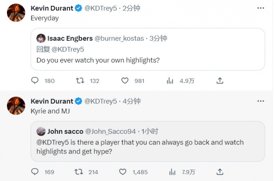The height and width of the screenshot is (181, 275).
Task: Click the @KDTrey5 reply mention in Isaac's tweet
Action: point(68,49)
